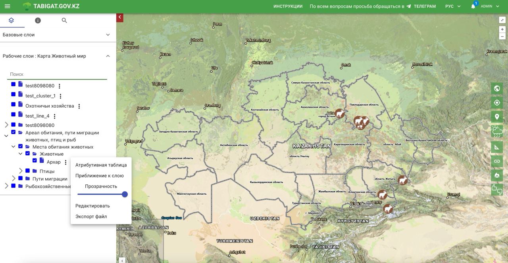Click the fire hotspot icon
Image resolution: width=508 pixels, height=263 pixels.
tap(497, 175)
